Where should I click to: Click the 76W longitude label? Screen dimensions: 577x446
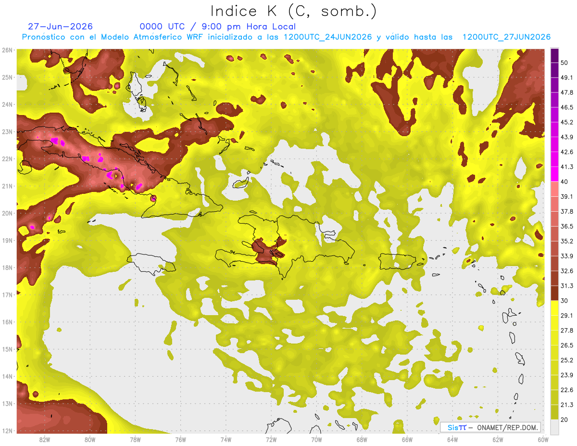coord(180,440)
